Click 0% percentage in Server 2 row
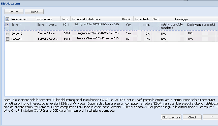The height and width of the screenshot is (126, 218). point(148,34)
